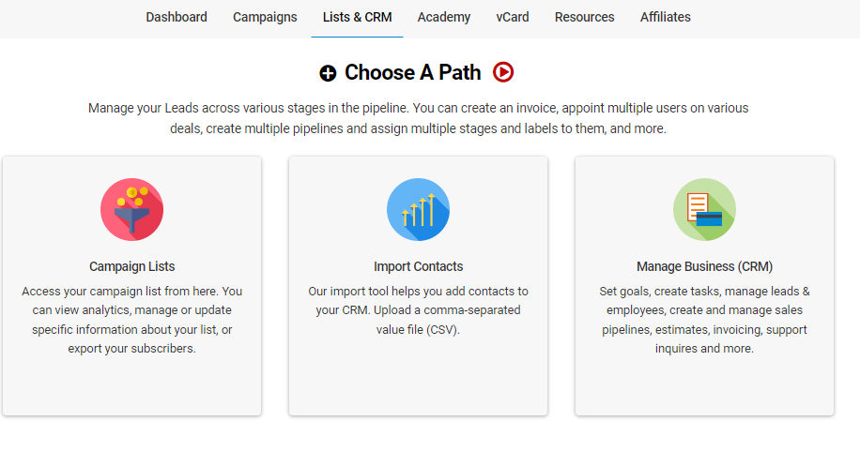Switch to the Campaigns tab
860x451 pixels.
(x=265, y=18)
